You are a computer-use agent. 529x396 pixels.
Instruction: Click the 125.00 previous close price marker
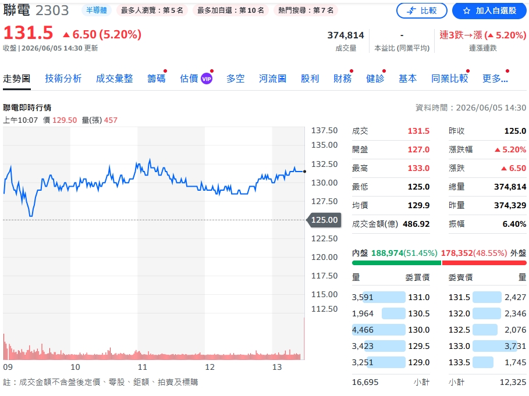[324, 220]
